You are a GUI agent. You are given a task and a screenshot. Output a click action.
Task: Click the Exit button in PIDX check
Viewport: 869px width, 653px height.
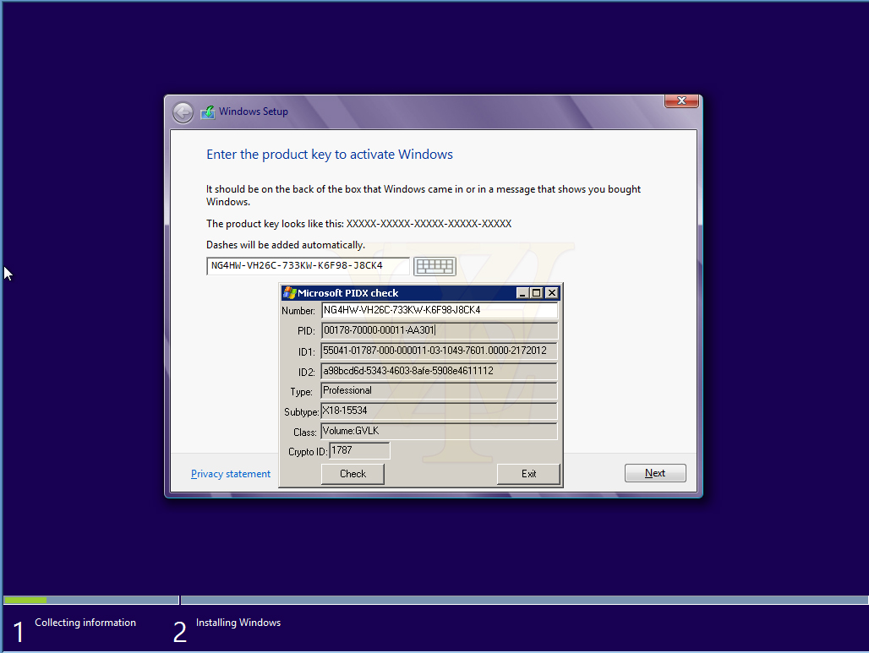tap(528, 474)
